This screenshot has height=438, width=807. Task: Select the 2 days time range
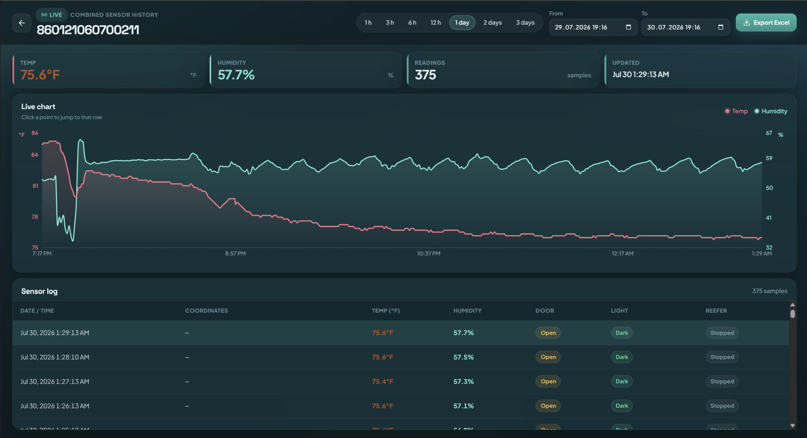click(x=492, y=23)
